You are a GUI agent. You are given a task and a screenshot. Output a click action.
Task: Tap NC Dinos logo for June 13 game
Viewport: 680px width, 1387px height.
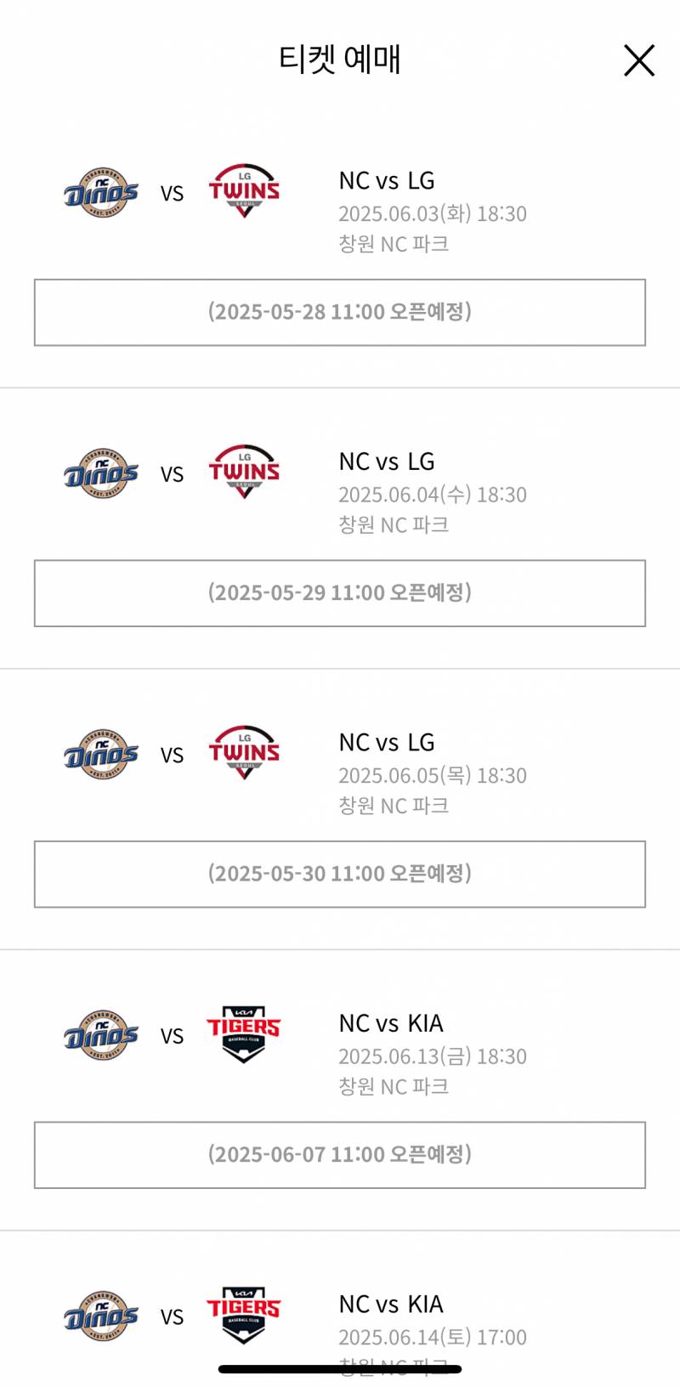[101, 1035]
